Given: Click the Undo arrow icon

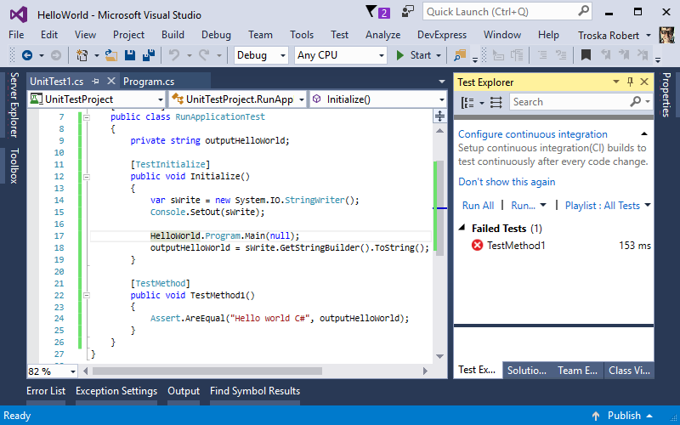Looking at the screenshot, I should 174,55.
